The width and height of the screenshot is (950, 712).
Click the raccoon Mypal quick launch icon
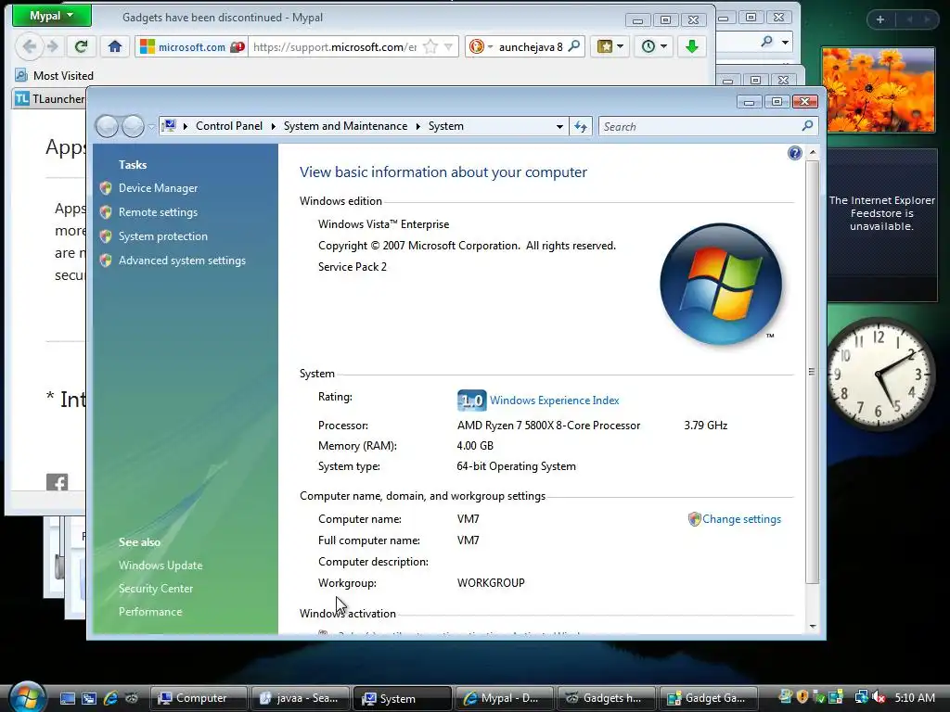132,698
